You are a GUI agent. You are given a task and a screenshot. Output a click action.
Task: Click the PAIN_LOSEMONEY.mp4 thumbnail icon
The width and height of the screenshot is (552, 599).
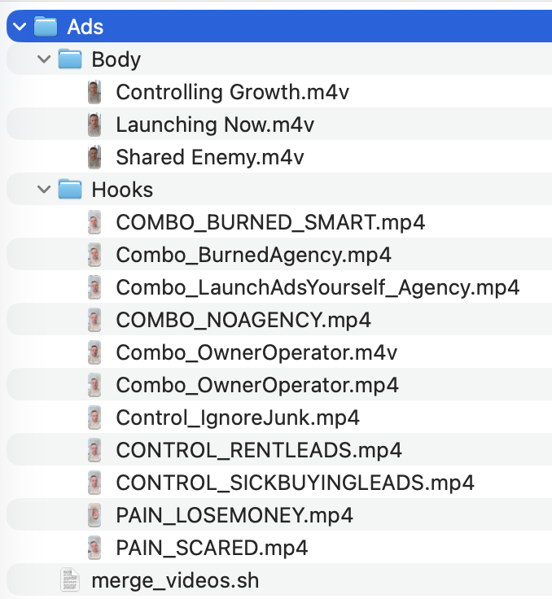click(94, 515)
